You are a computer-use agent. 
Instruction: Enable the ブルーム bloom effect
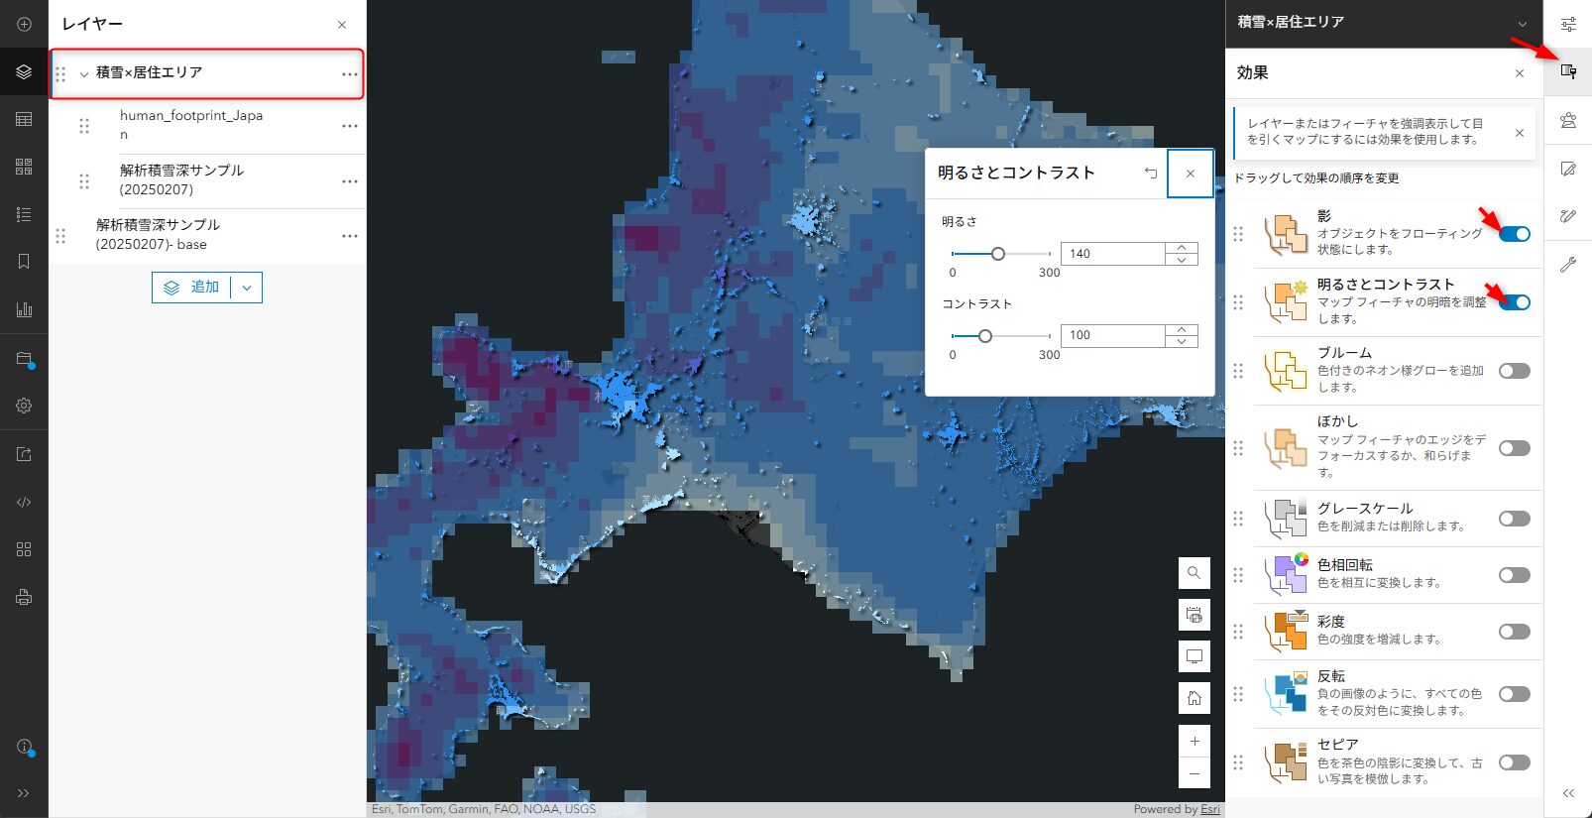1514,371
